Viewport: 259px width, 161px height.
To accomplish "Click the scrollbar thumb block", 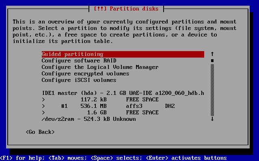I will [x=212, y=61].
